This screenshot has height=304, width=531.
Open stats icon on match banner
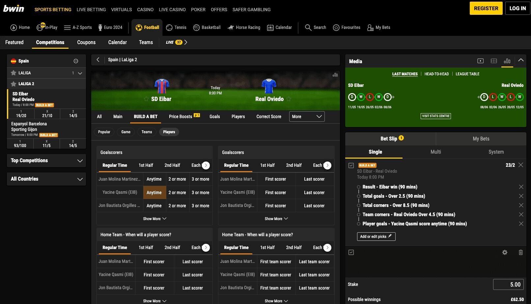335,75
